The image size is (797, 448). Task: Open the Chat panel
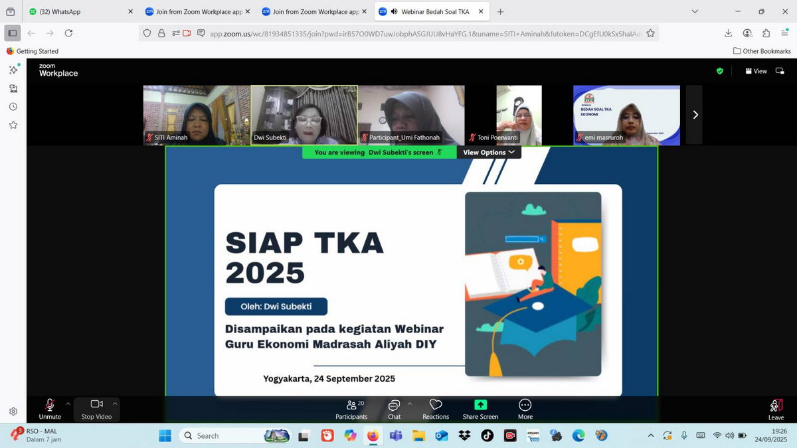[394, 409]
